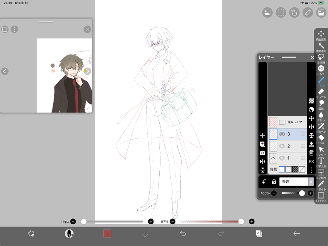Select the Special Pen (特殊ペン) tool
Viewport: 328px width, 246px height.
[x=321, y=128]
